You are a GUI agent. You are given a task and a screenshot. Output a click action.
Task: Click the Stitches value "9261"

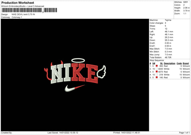coord(186,2)
